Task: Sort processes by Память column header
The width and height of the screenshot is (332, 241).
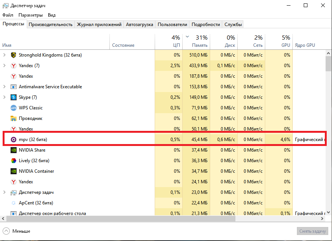Action: tap(196, 42)
